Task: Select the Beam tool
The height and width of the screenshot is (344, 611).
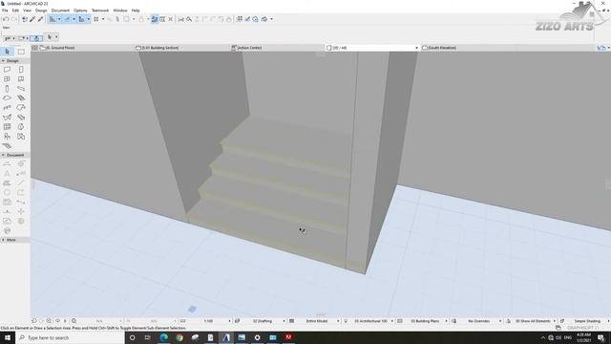Action: pos(21,89)
